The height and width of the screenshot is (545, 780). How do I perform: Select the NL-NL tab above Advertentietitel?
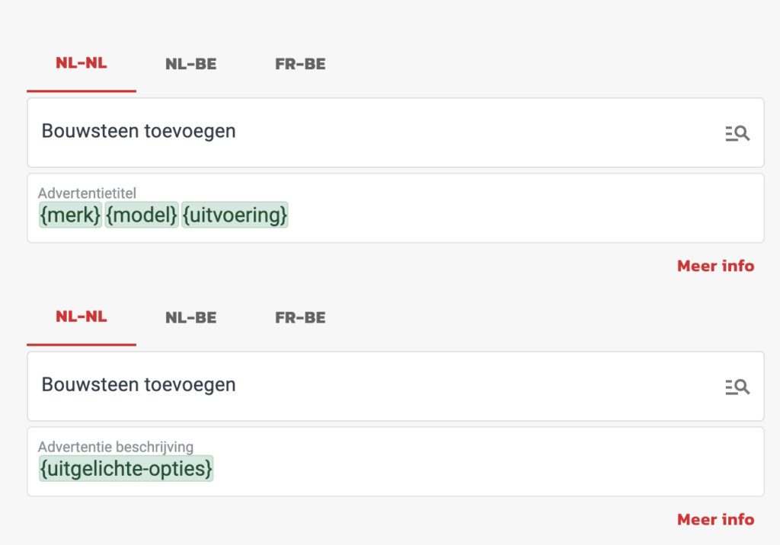pyautogui.click(x=82, y=64)
